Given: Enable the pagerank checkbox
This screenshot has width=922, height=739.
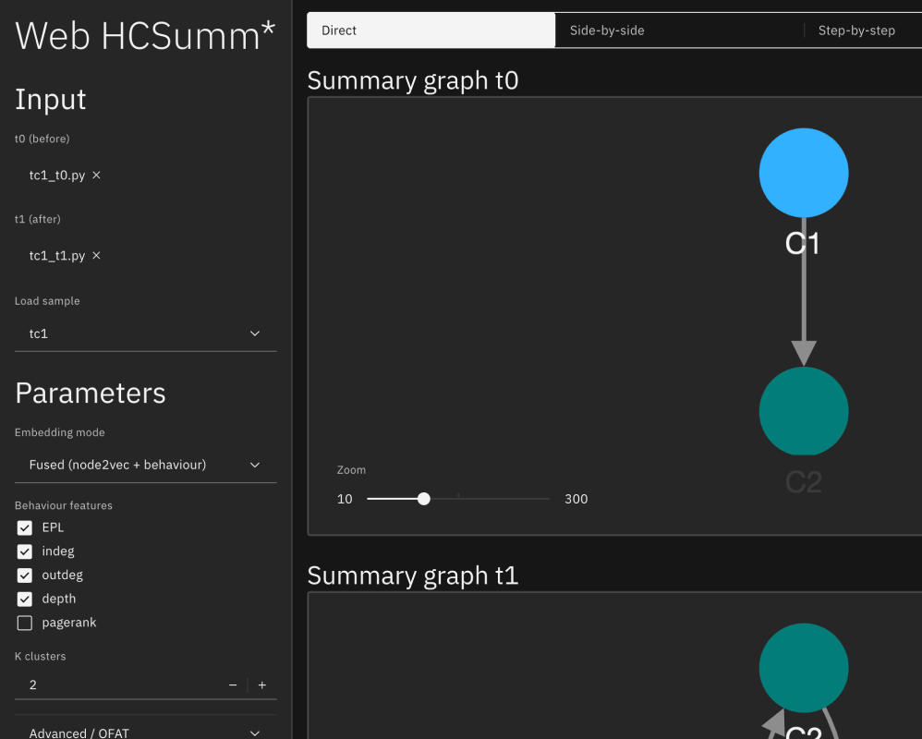Looking at the screenshot, I should (25, 623).
